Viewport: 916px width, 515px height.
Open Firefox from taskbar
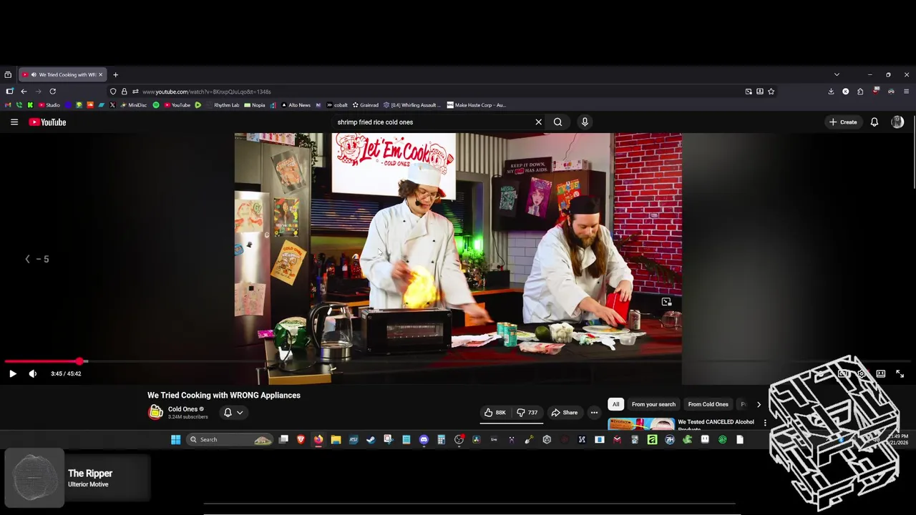(x=318, y=440)
